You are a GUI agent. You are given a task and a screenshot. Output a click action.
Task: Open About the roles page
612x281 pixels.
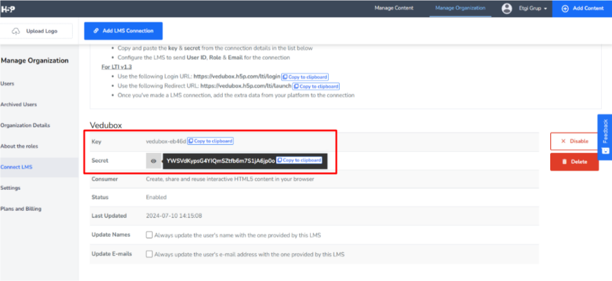[19, 146]
